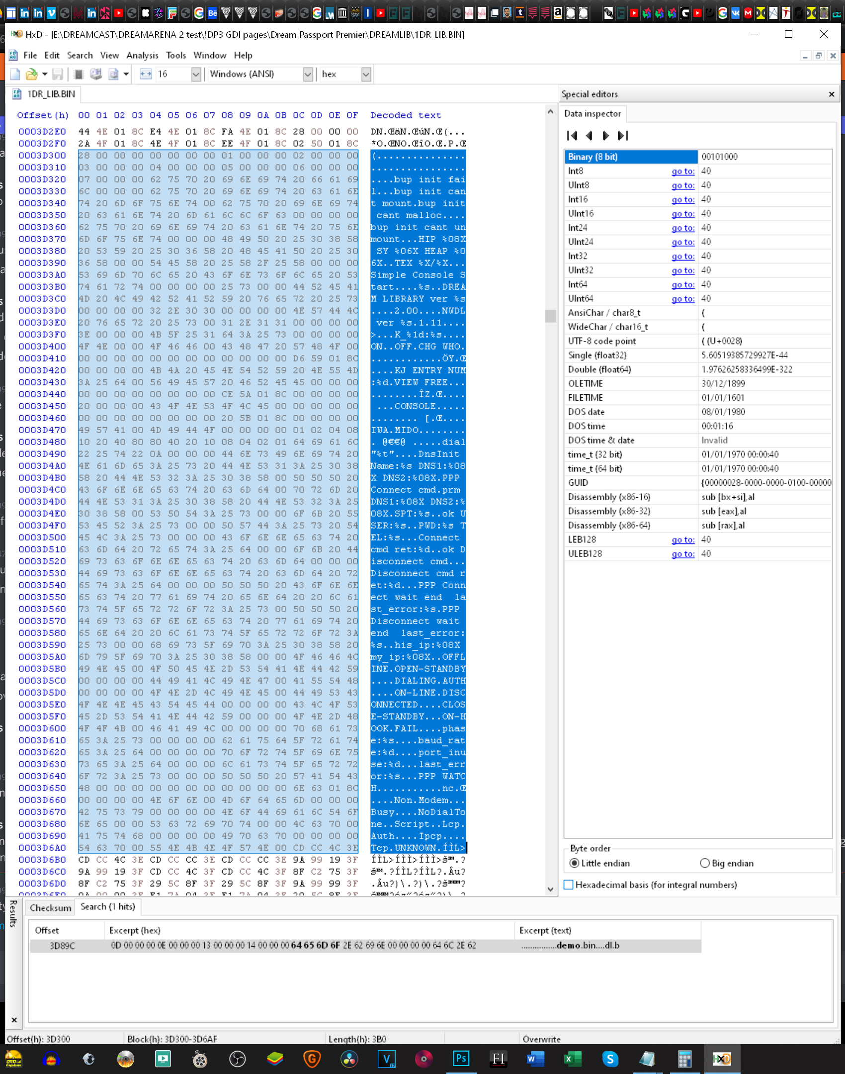Image resolution: width=845 pixels, height=1074 pixels.
Task: Go to next byte in Data inspector
Action: pyautogui.click(x=605, y=136)
